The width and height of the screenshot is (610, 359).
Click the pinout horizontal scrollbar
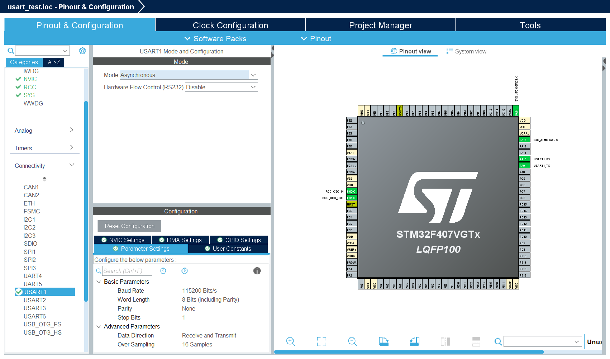pos(409,352)
